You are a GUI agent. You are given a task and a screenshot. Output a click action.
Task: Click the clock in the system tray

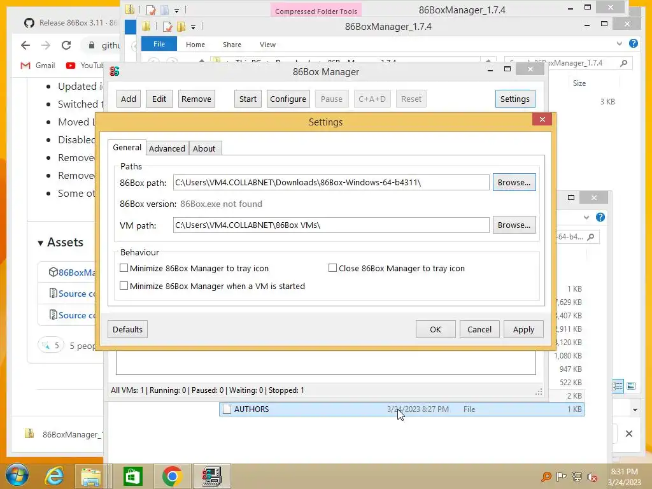[x=624, y=477]
